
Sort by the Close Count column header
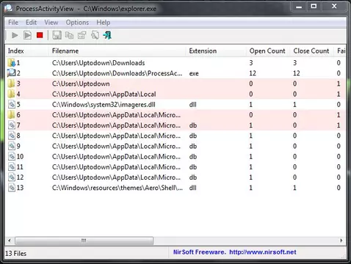311,51
